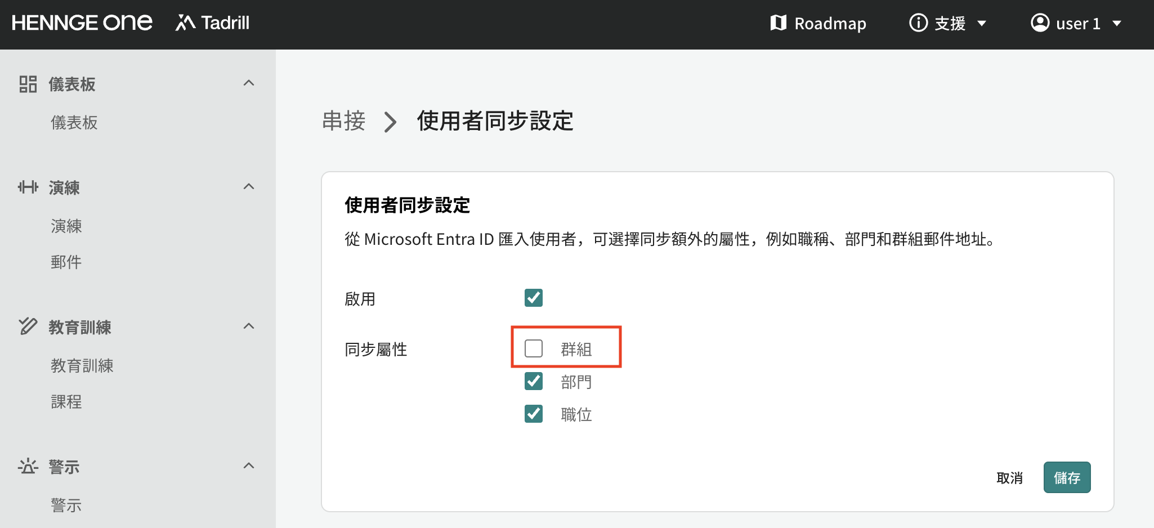Image resolution: width=1154 pixels, height=528 pixels.
Task: Click the 支援 info circle icon
Action: [918, 23]
